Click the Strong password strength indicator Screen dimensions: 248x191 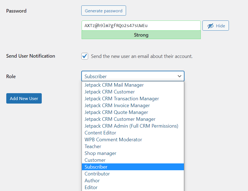tap(141, 35)
